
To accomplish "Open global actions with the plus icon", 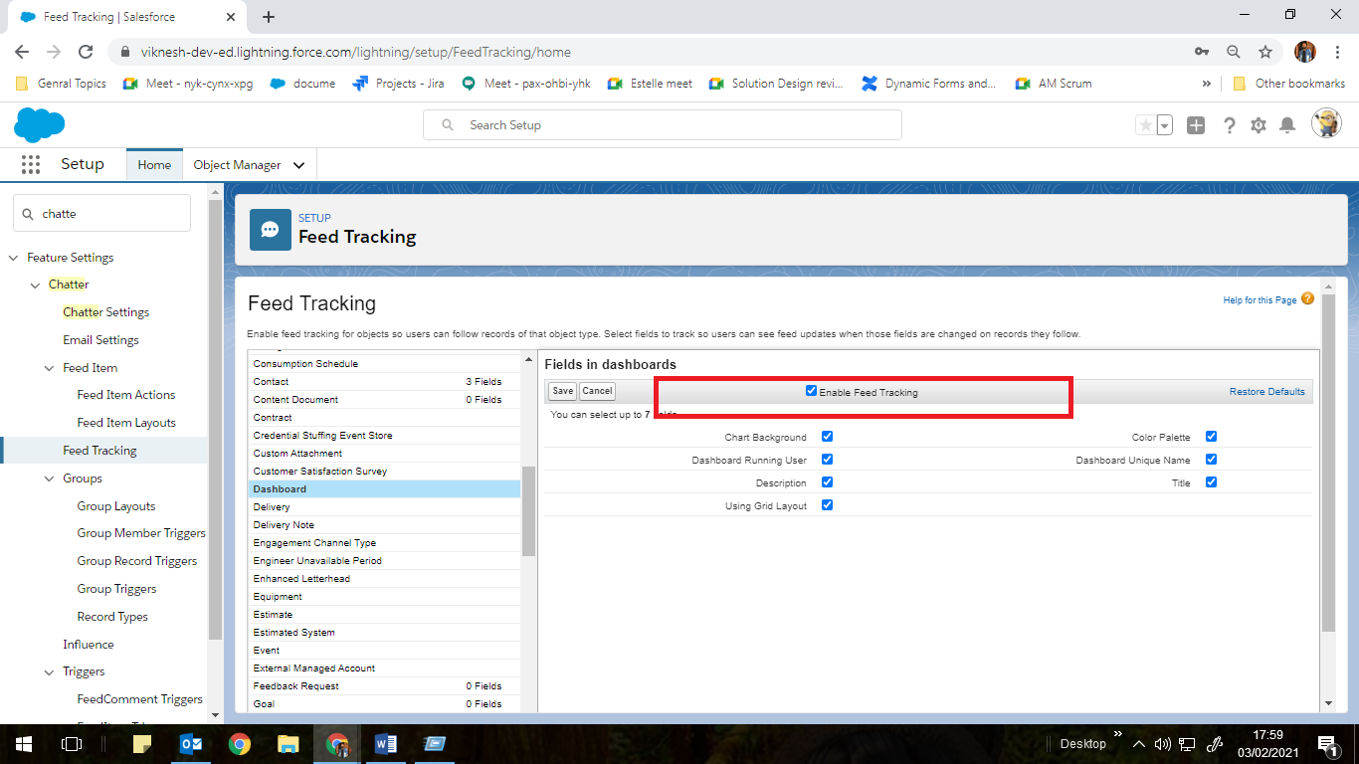I will pyautogui.click(x=1195, y=124).
